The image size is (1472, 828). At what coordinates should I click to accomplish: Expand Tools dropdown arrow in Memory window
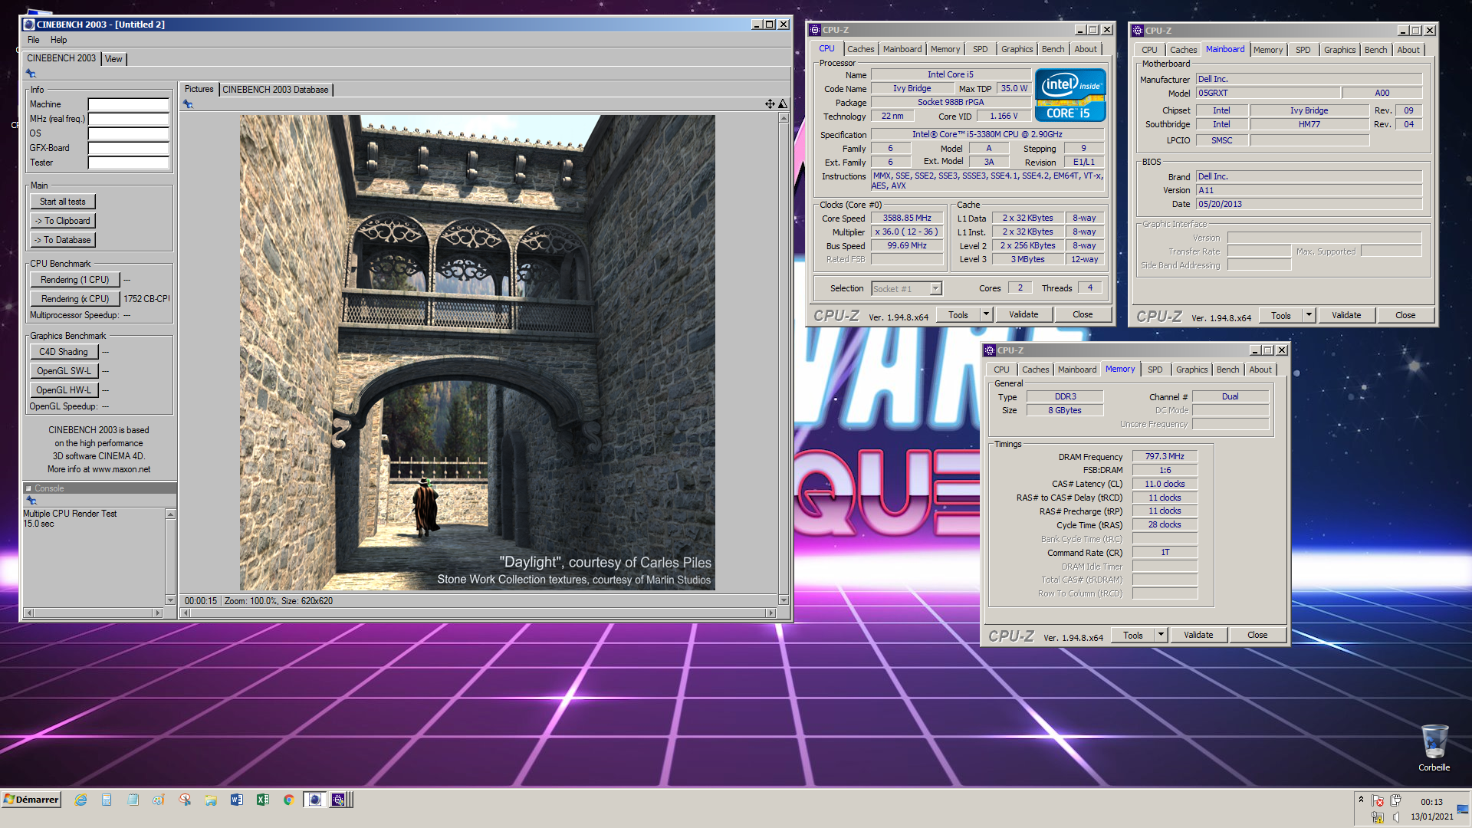(1161, 635)
